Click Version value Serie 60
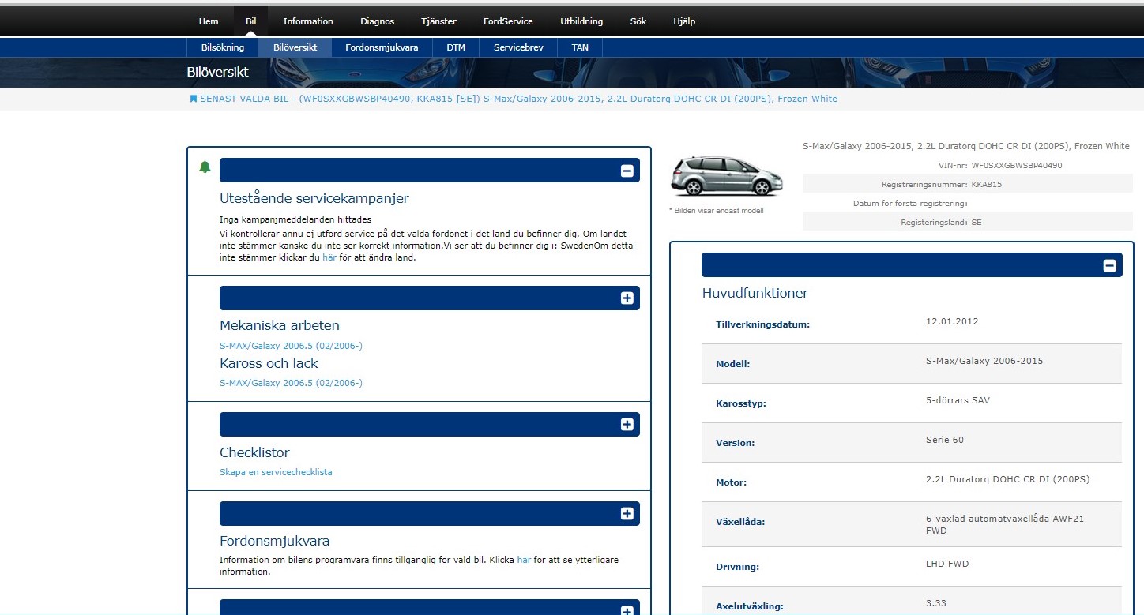The height and width of the screenshot is (615, 1144). click(945, 440)
